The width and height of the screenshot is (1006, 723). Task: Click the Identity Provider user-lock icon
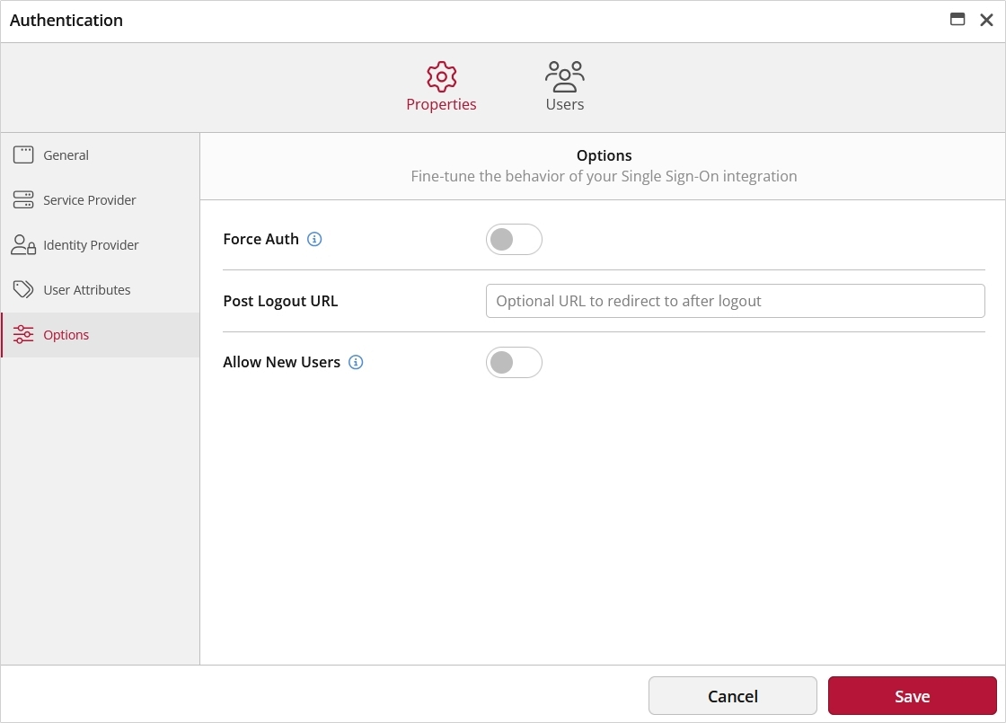(x=24, y=244)
